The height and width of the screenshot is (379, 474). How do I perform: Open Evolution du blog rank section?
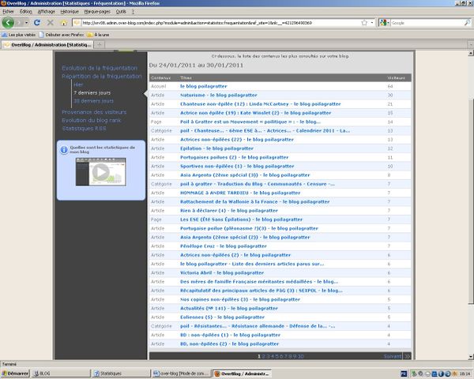pyautogui.click(x=92, y=120)
